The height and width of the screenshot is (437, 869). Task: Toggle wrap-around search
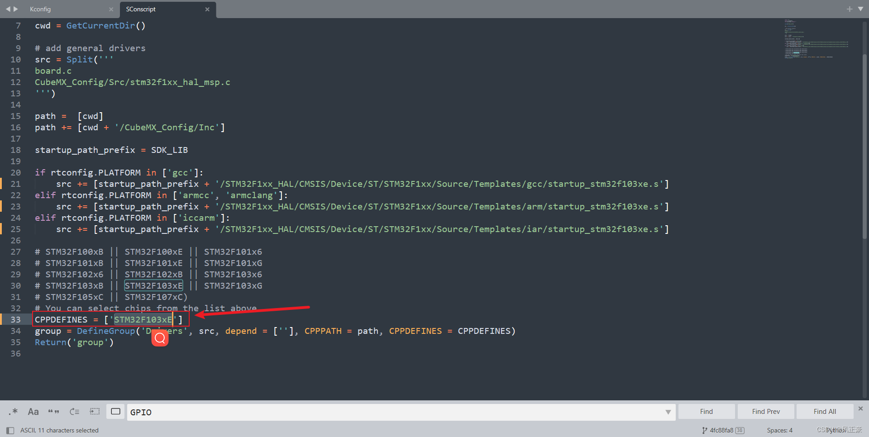75,411
